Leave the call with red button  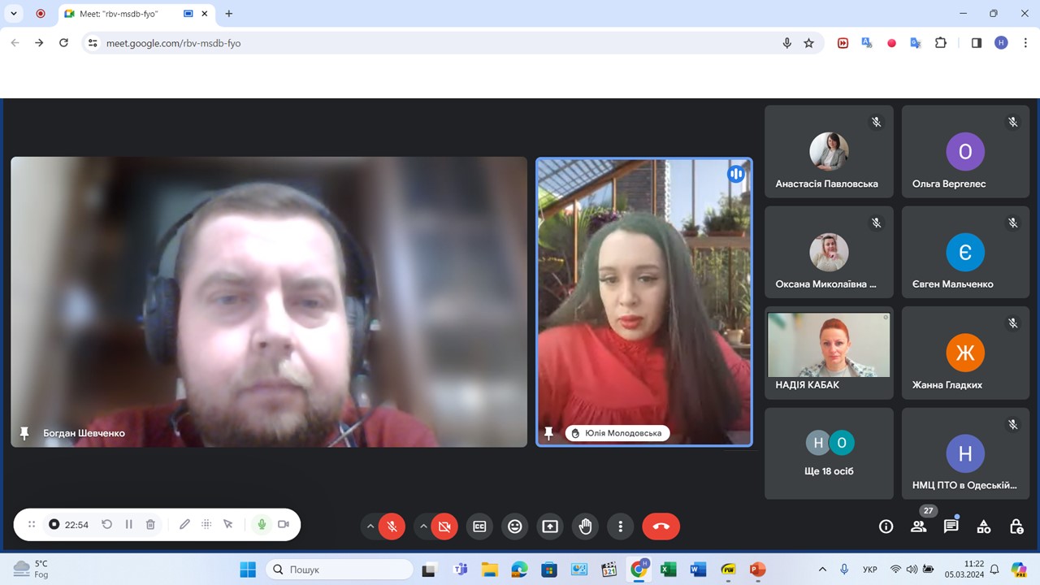[661, 526]
